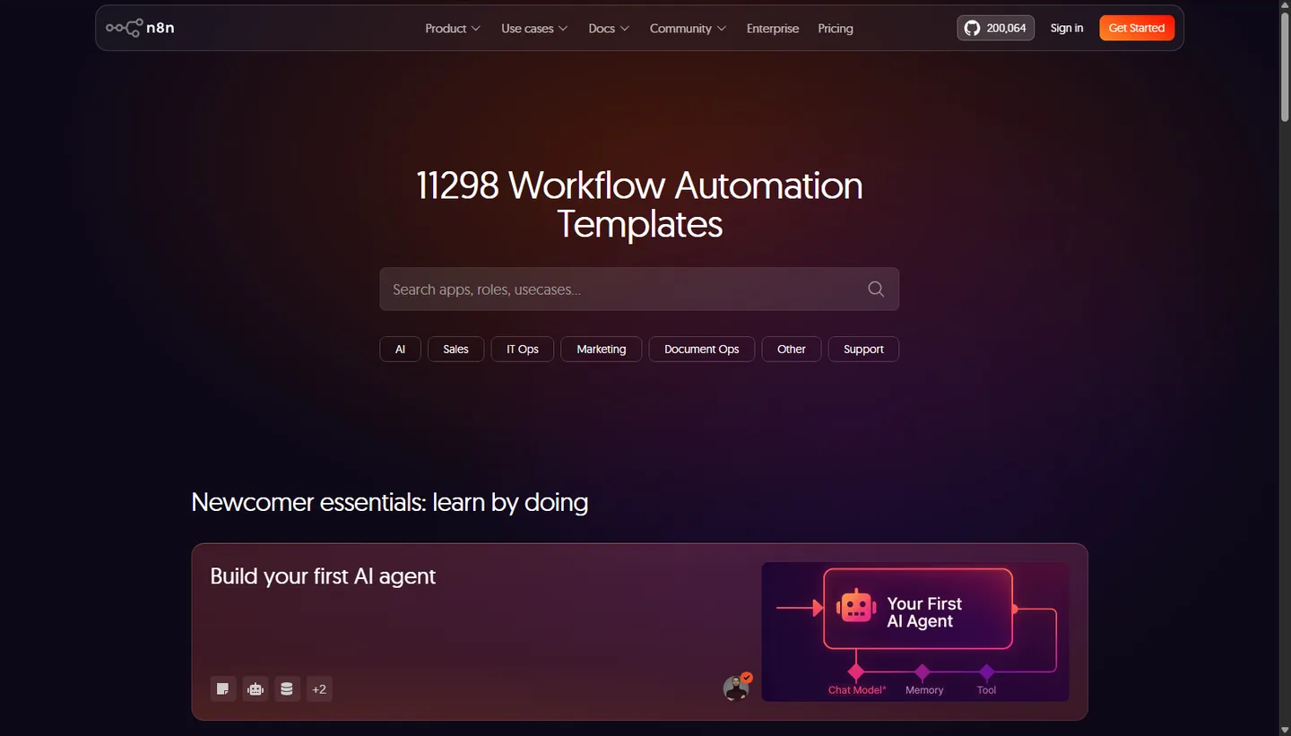Focus the Search apps, roles, usecases field
This screenshot has height=736, width=1291.
click(x=639, y=289)
